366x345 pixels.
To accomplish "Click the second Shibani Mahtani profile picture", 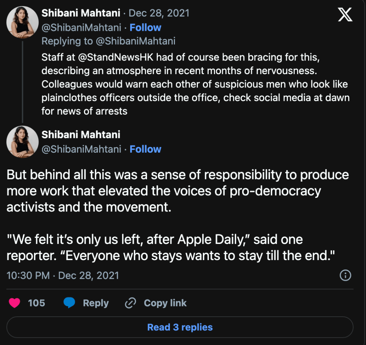I will pyautogui.click(x=23, y=142).
